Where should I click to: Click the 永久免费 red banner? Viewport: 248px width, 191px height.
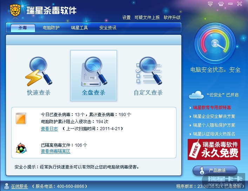214,149
